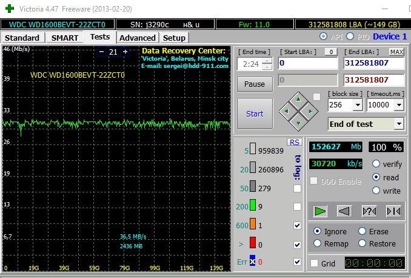Click the Start button
The width and height of the screenshot is (411, 278).
[x=255, y=114]
